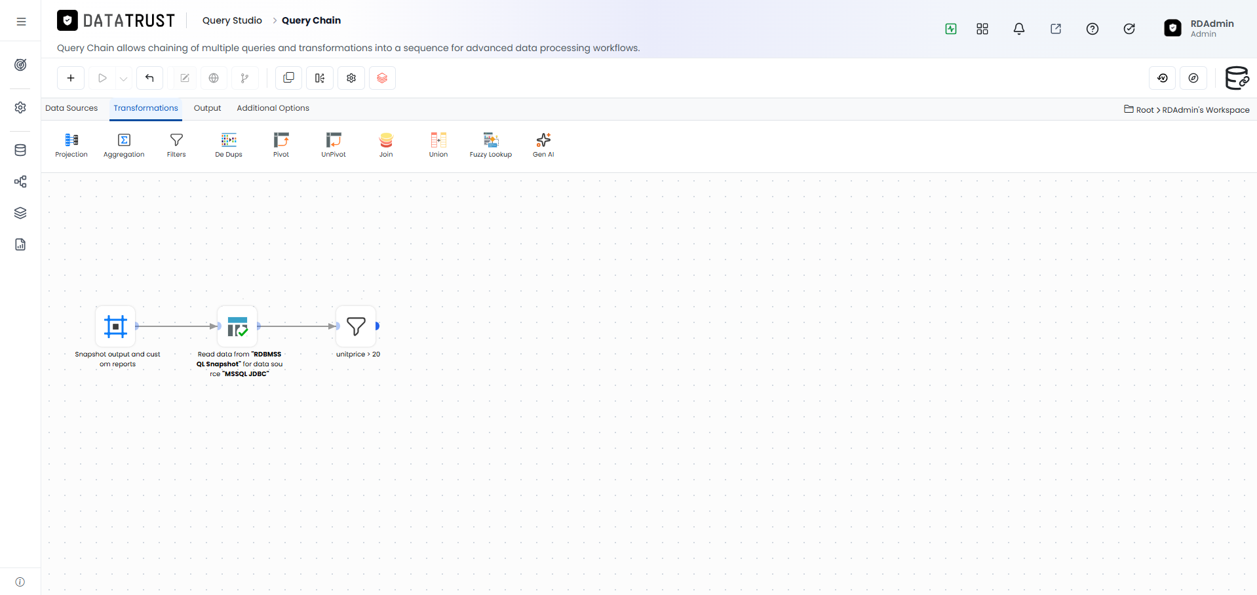Viewport: 1257px width, 595px height.
Task: Click the edit pencil toolbar button
Action: [185, 78]
